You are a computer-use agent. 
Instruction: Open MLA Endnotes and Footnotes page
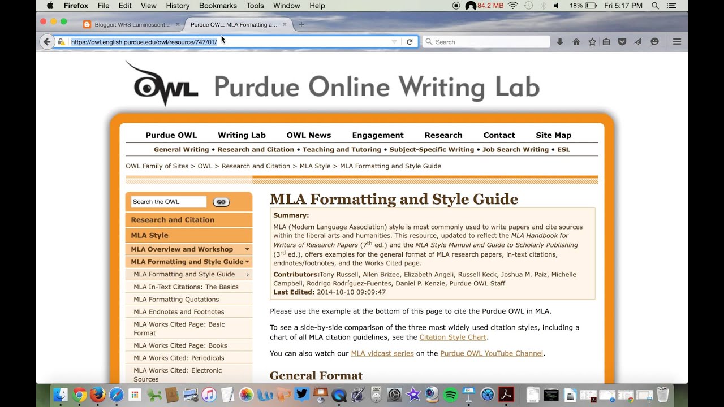point(179,312)
